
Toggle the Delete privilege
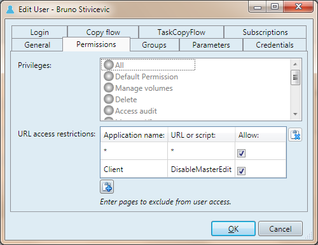click(109, 99)
